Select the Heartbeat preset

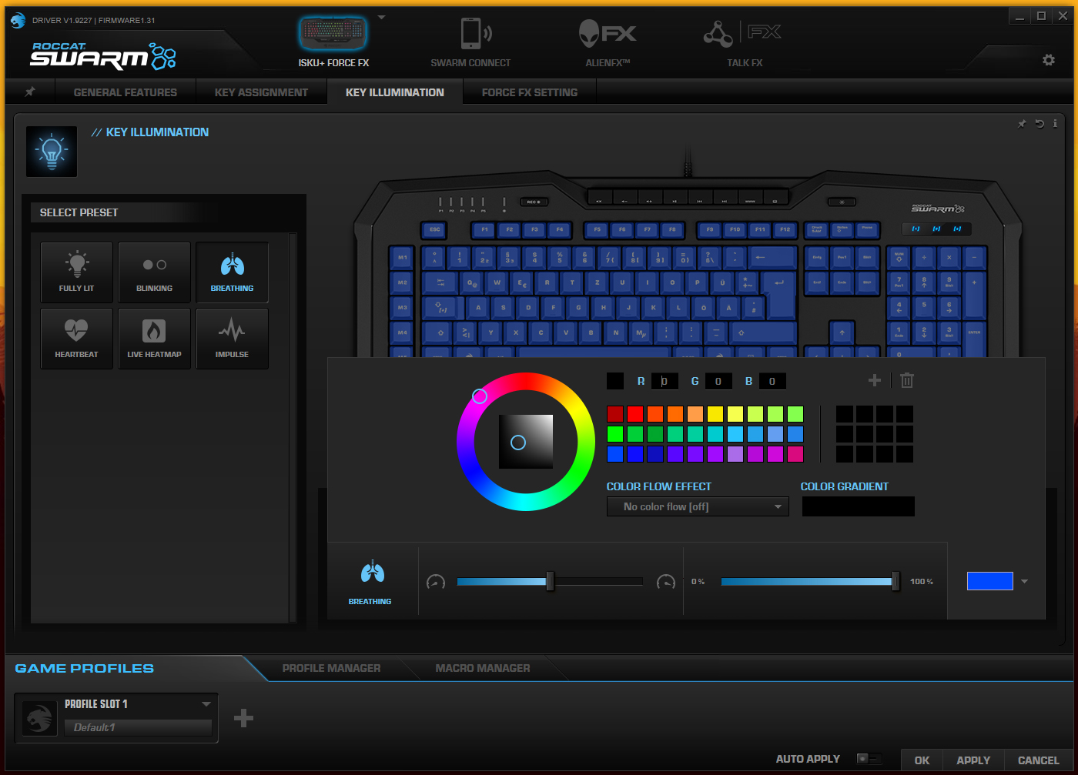77,339
